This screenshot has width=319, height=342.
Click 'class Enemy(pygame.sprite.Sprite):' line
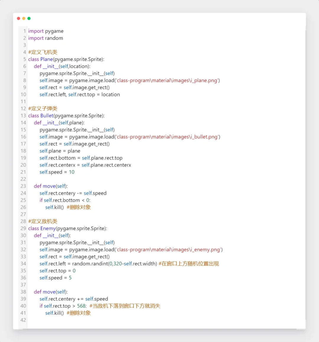(68, 228)
